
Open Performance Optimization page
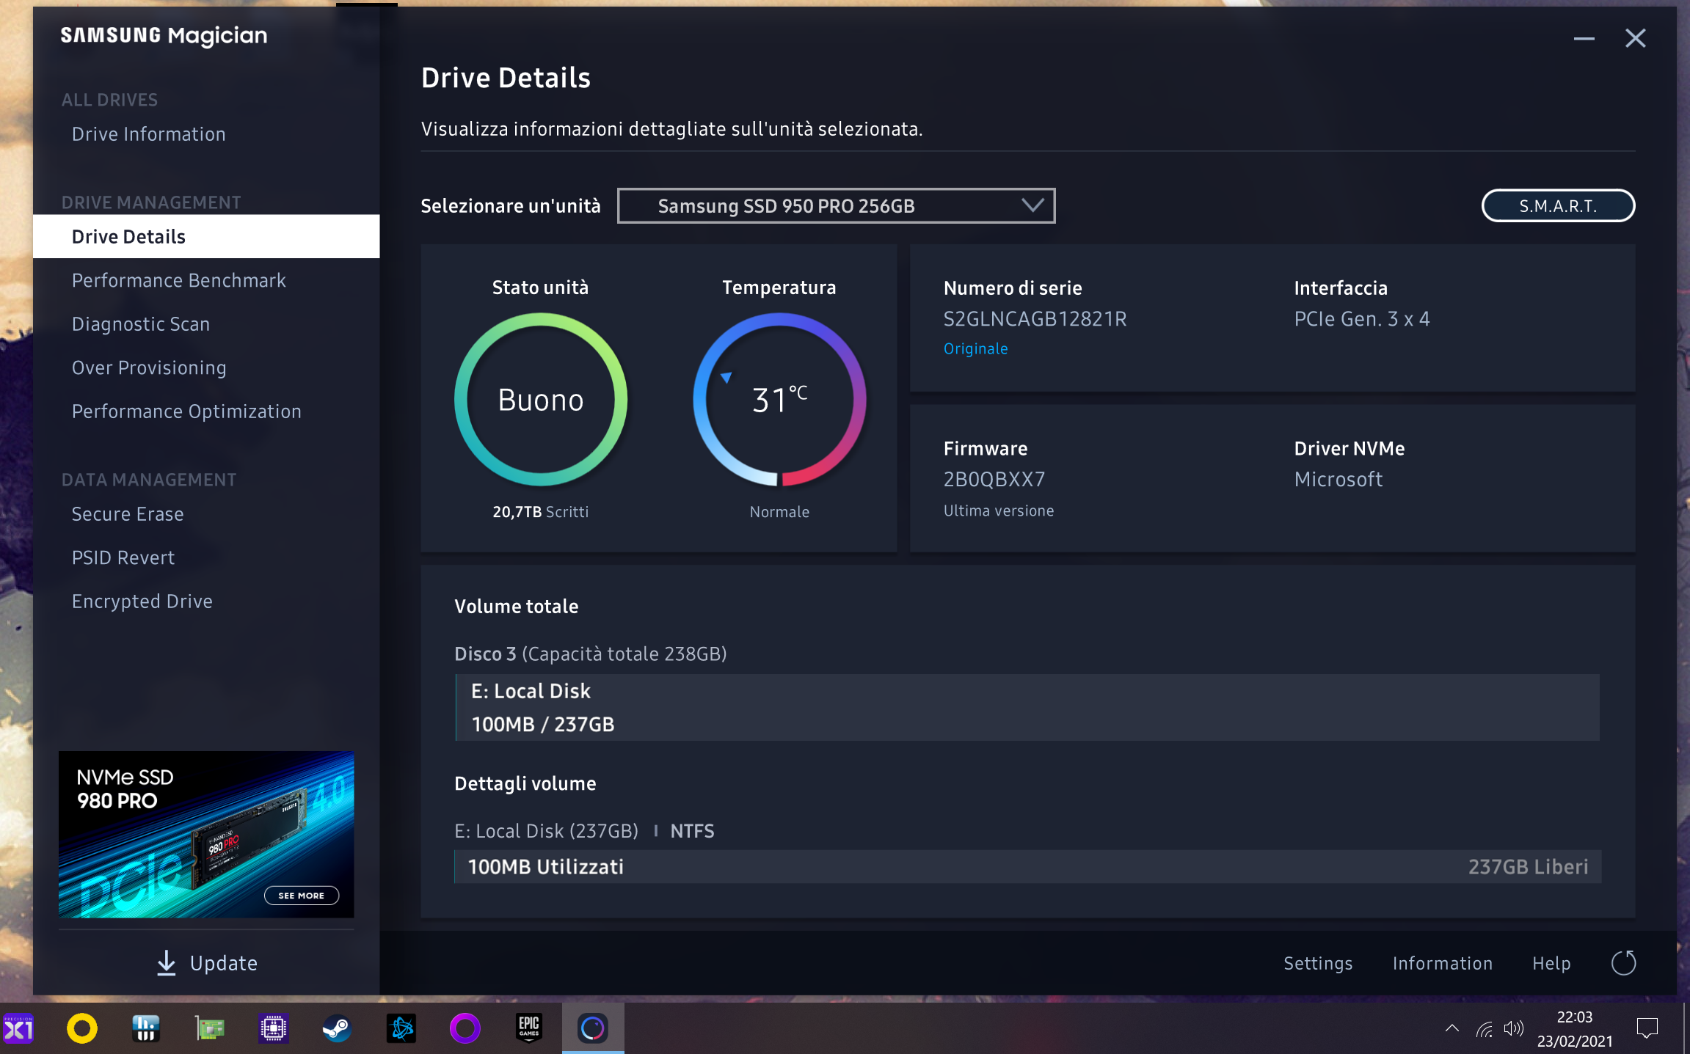[x=186, y=411]
